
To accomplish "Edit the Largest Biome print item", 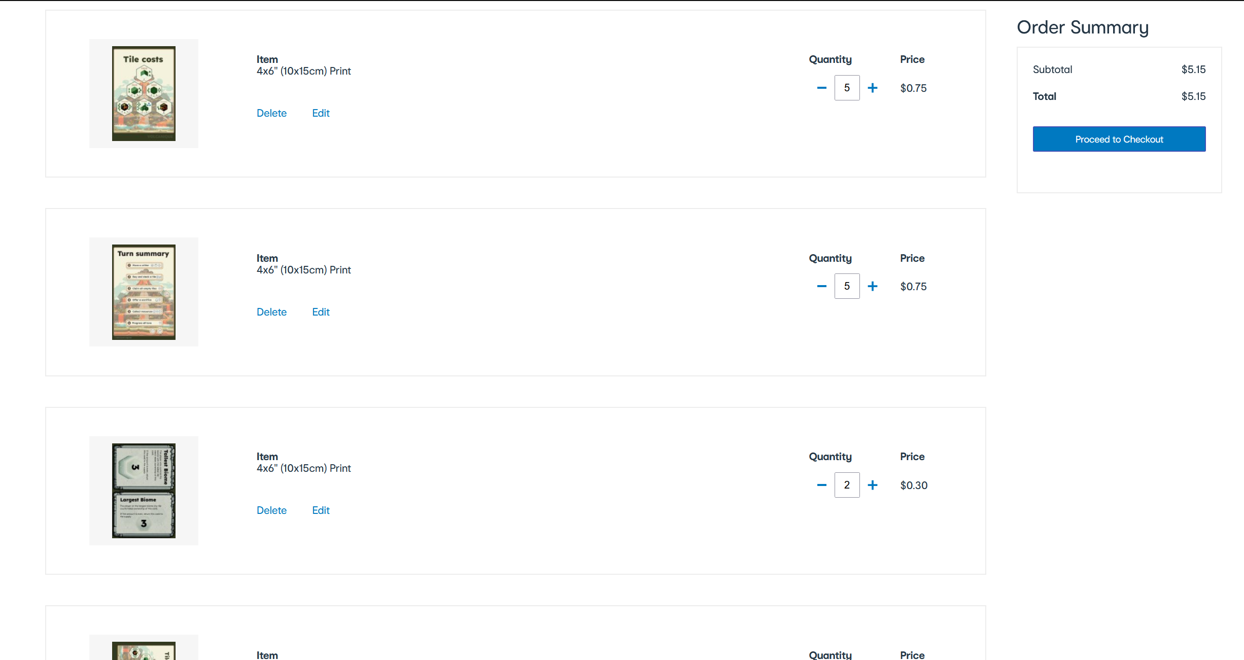I will (321, 510).
